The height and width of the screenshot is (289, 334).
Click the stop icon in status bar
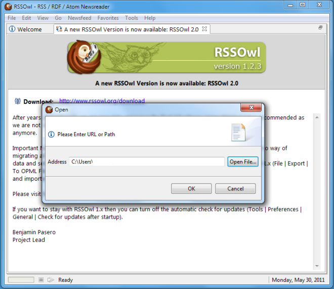41,279
